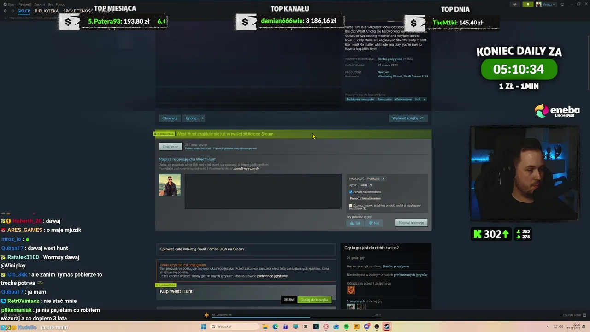Open the Rockstar Games Launcher taskbar icon
Screen dimensions: 590x332
pyautogui.click(x=356, y=326)
